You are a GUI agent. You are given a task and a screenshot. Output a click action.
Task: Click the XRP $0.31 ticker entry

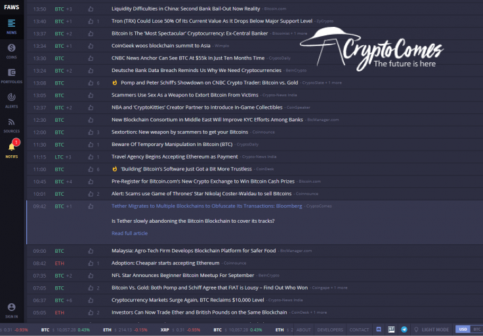pos(180,329)
